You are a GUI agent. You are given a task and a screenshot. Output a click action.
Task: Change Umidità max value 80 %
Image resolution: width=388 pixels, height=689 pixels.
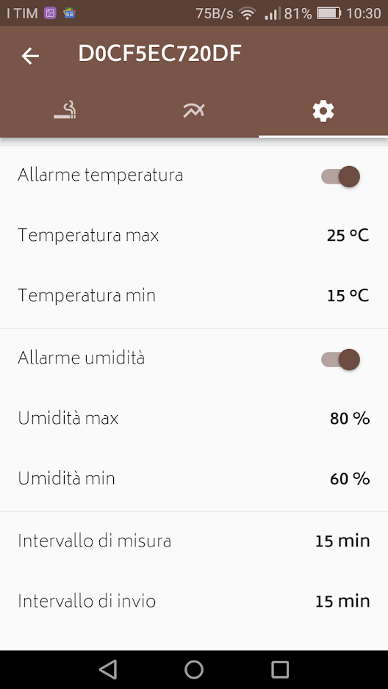pos(350,419)
